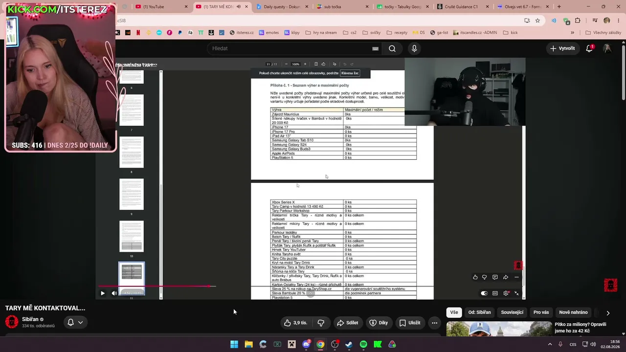Screen dimensions: 626x352
Task: Toggle subtitles with the CC button
Action: [495, 293]
